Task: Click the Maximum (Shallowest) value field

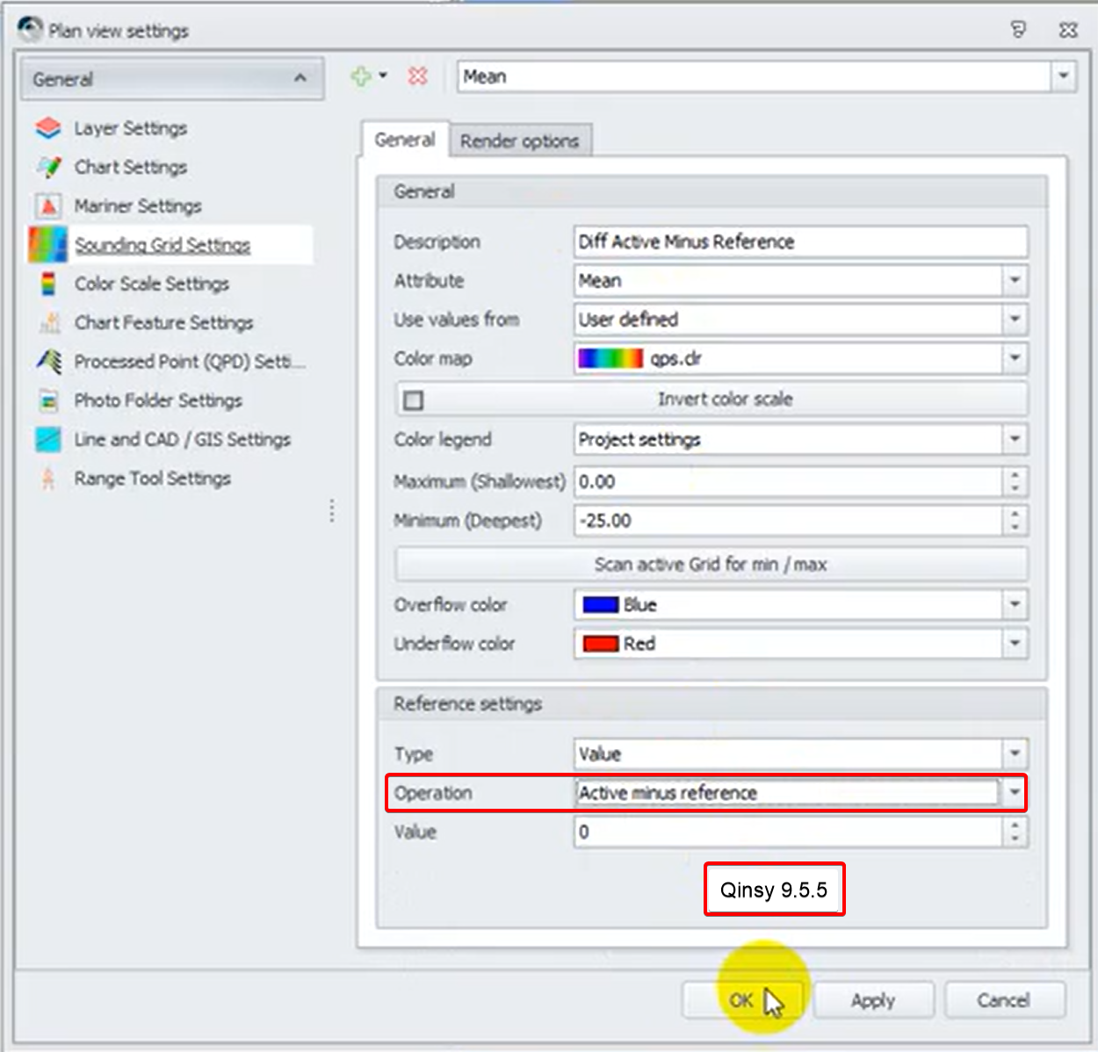Action: coord(788,481)
